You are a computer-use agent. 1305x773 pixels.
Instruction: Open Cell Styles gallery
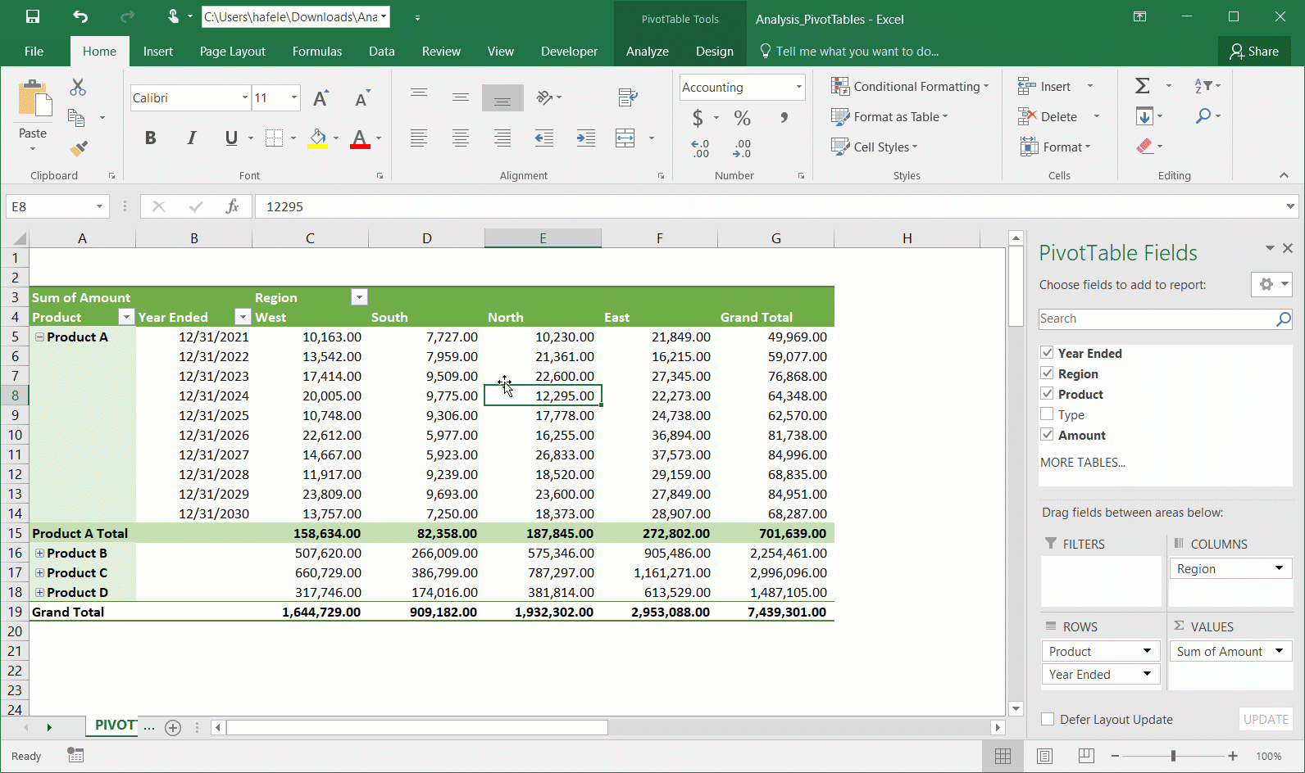click(x=875, y=147)
